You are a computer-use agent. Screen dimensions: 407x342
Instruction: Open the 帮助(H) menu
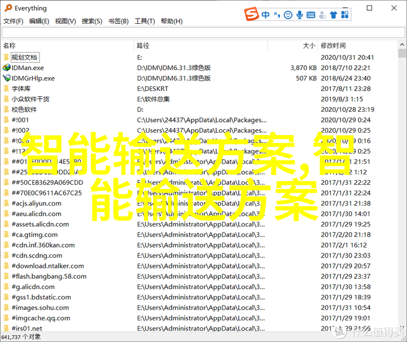(172, 22)
